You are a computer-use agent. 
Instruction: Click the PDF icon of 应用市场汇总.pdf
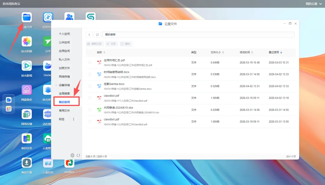point(99,62)
